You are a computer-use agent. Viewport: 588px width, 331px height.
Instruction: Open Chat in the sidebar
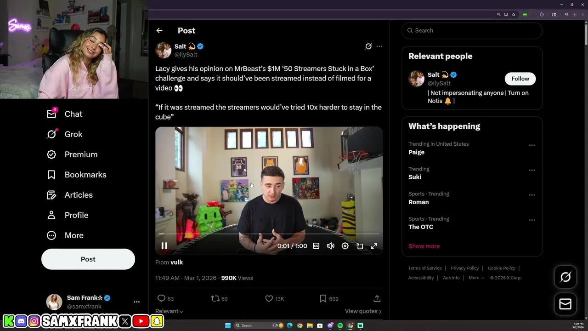point(65,114)
